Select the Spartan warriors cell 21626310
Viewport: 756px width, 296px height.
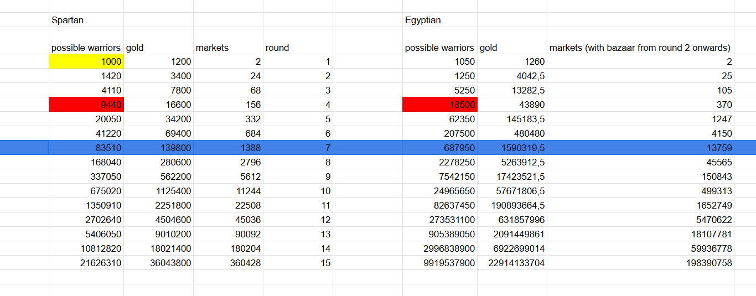[86, 263]
